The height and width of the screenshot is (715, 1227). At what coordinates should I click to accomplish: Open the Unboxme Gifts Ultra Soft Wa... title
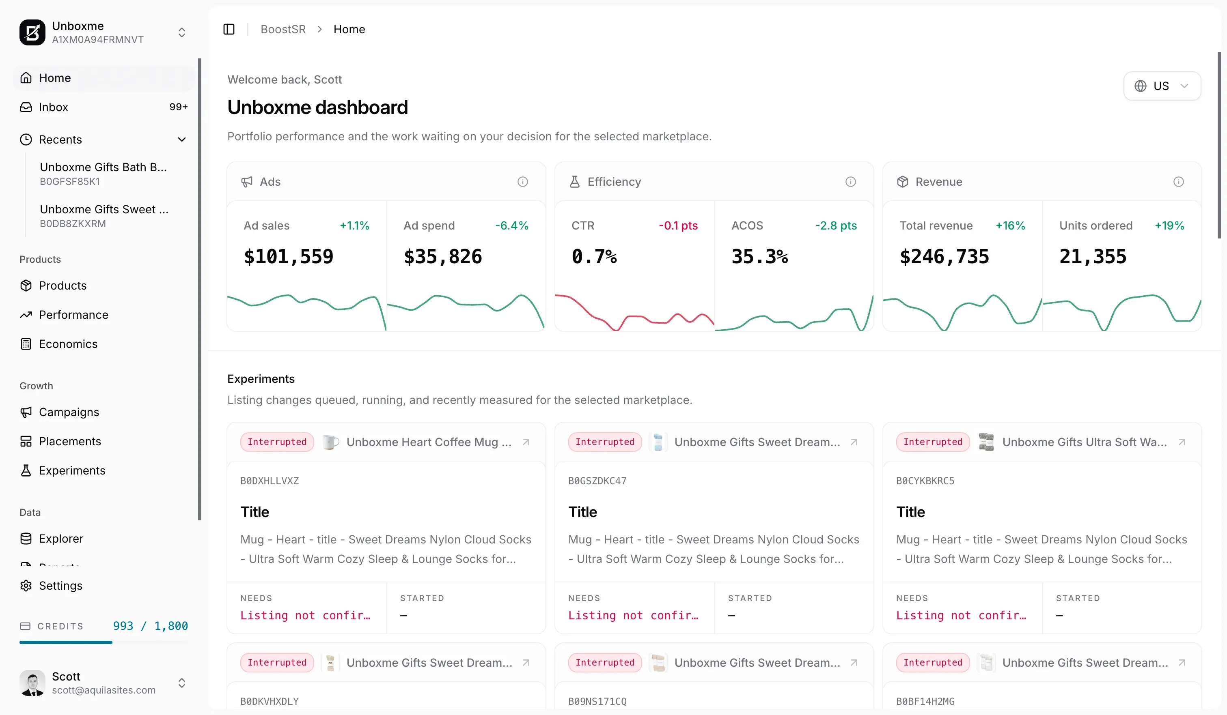tap(1085, 442)
